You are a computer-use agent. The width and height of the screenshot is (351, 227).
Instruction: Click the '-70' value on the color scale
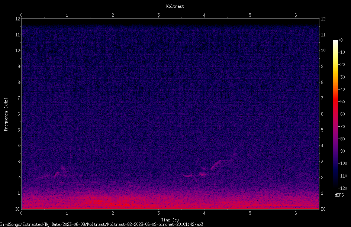(341, 127)
